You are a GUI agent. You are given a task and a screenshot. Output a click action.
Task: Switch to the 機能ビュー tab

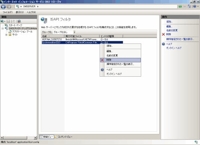(47, 137)
